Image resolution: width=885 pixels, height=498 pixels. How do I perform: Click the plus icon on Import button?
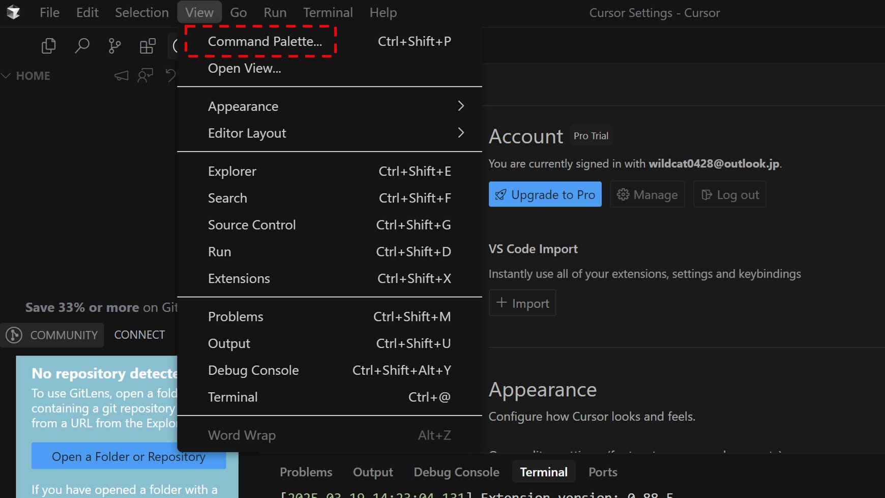pyautogui.click(x=501, y=303)
